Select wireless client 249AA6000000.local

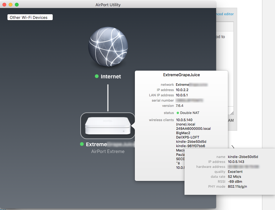tap(193, 129)
